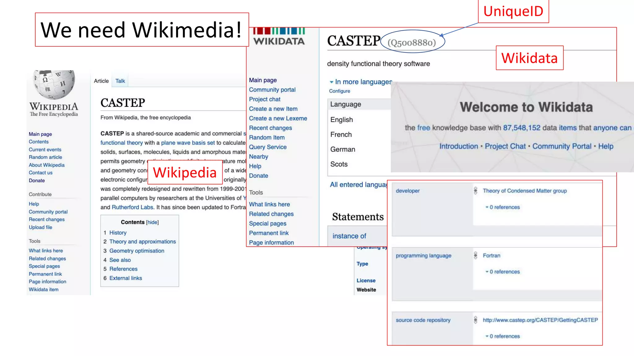
Task: Hide the Wikipedia Contents box
Action: [x=152, y=222]
